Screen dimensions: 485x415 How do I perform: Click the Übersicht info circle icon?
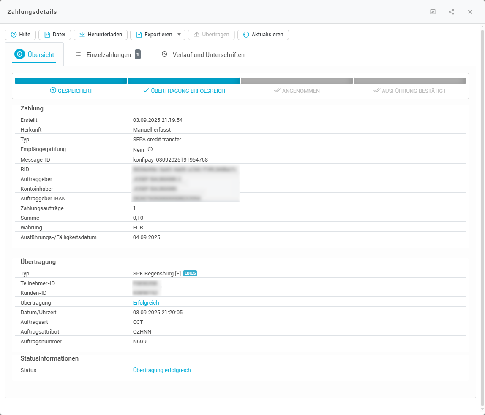pos(19,54)
